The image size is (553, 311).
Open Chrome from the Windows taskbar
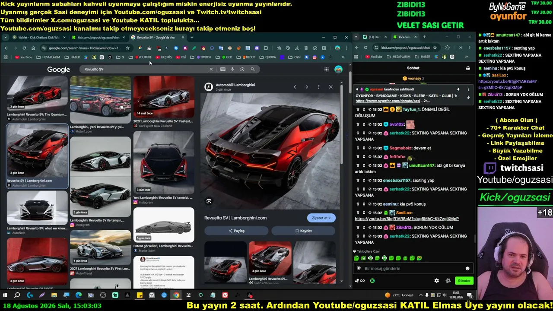click(x=176, y=295)
